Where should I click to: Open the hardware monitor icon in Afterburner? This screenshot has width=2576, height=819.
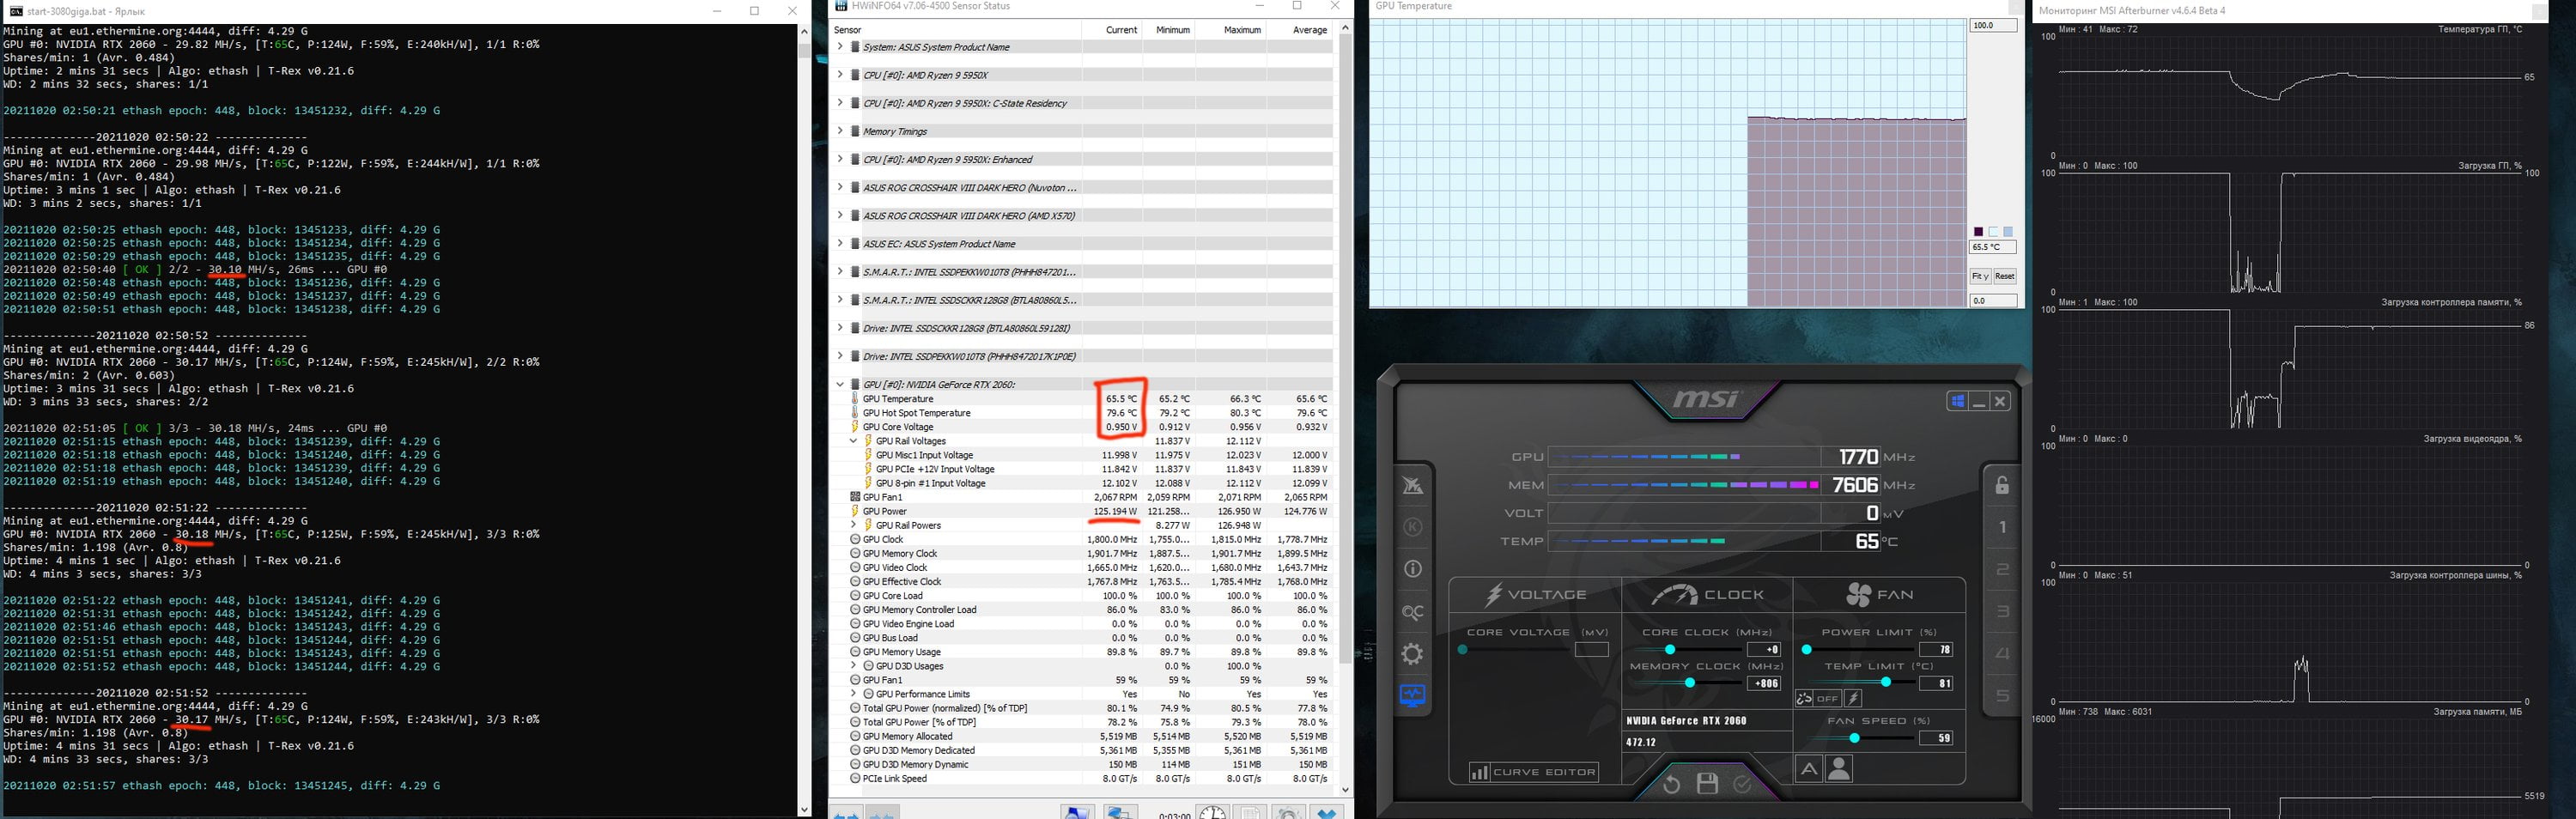[1412, 696]
